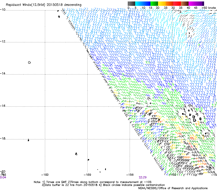
Task: Pick the yellow 20-25 knots color segment
Action: (162, 4)
